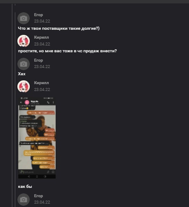Image resolution: width=189 pixels, height=207 pixels.
Task: Open Кирилл's name link above the attached screenshot
Action: click(x=42, y=83)
